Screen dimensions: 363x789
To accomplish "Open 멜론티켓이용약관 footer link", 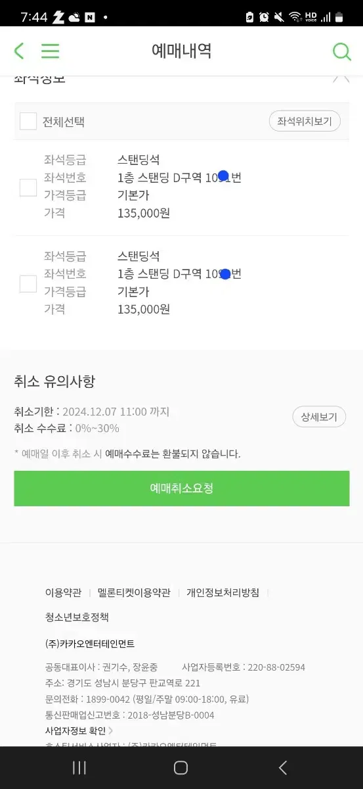I will point(134,592).
